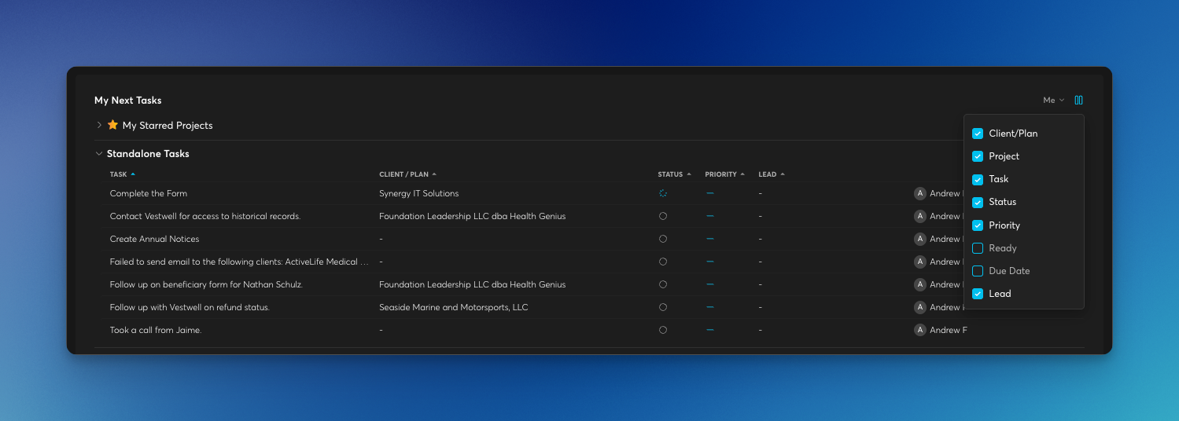Click Andrew avatar in Contact Vestwell row

coord(920,216)
